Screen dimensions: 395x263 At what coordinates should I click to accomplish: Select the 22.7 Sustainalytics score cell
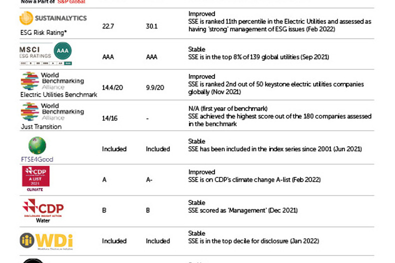pyautogui.click(x=107, y=26)
